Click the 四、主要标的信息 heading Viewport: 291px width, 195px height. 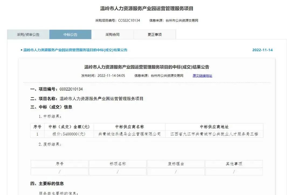(47, 183)
